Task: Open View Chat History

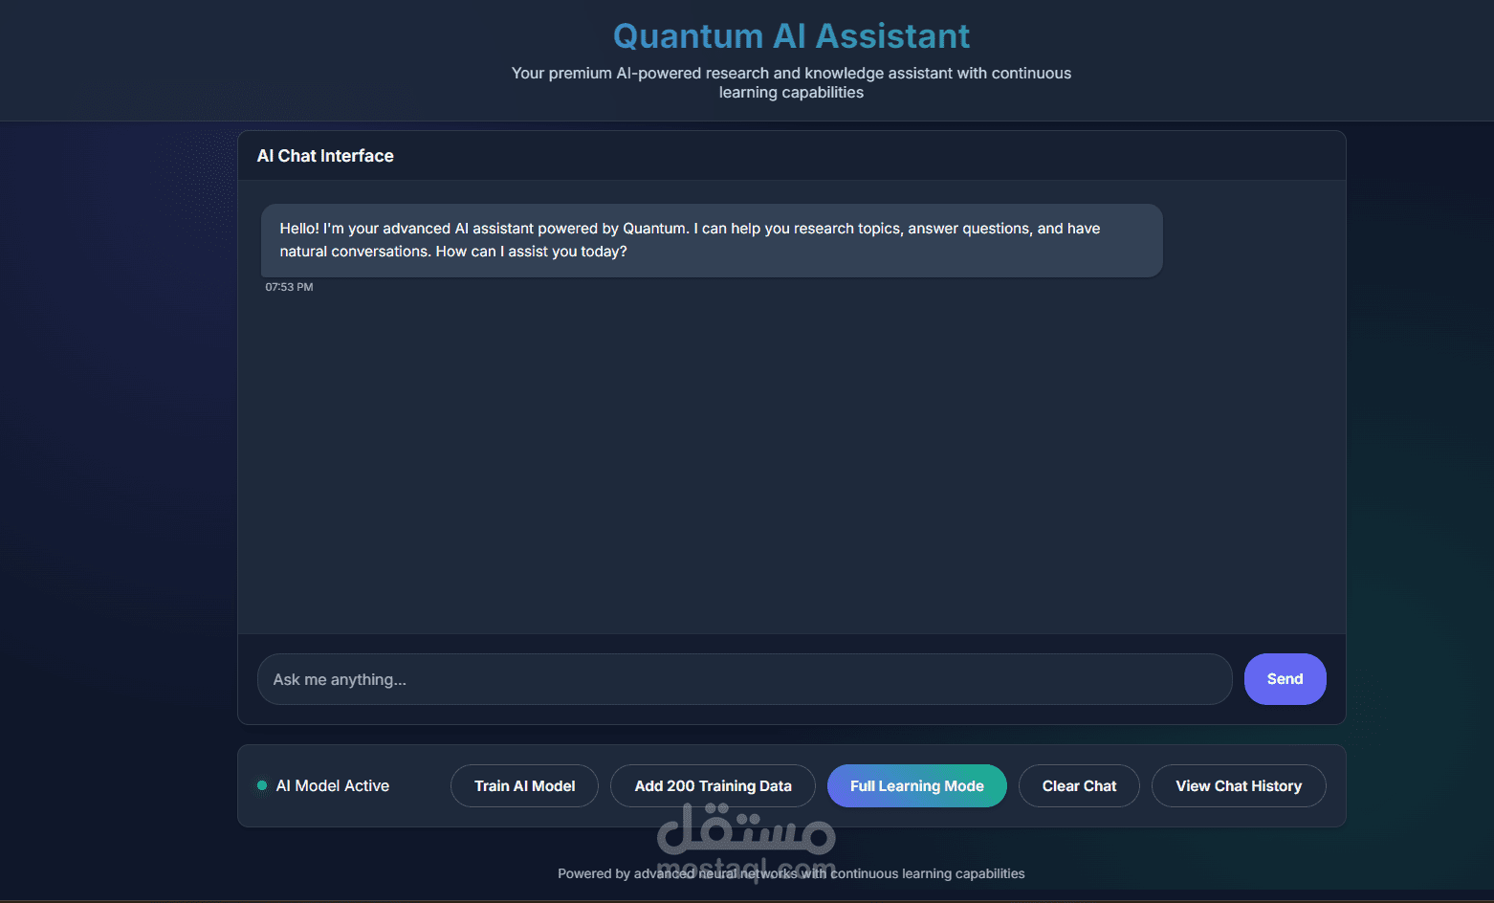Action: (x=1239, y=786)
